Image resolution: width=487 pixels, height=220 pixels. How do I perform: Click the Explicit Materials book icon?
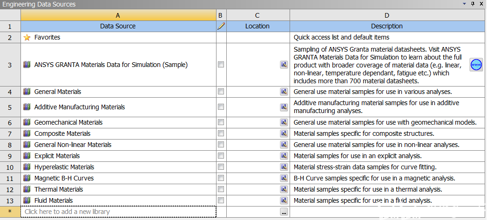(27, 156)
